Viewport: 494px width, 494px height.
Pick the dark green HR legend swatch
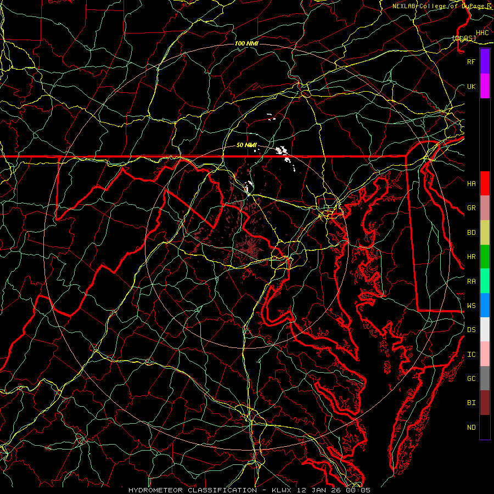tap(485, 257)
